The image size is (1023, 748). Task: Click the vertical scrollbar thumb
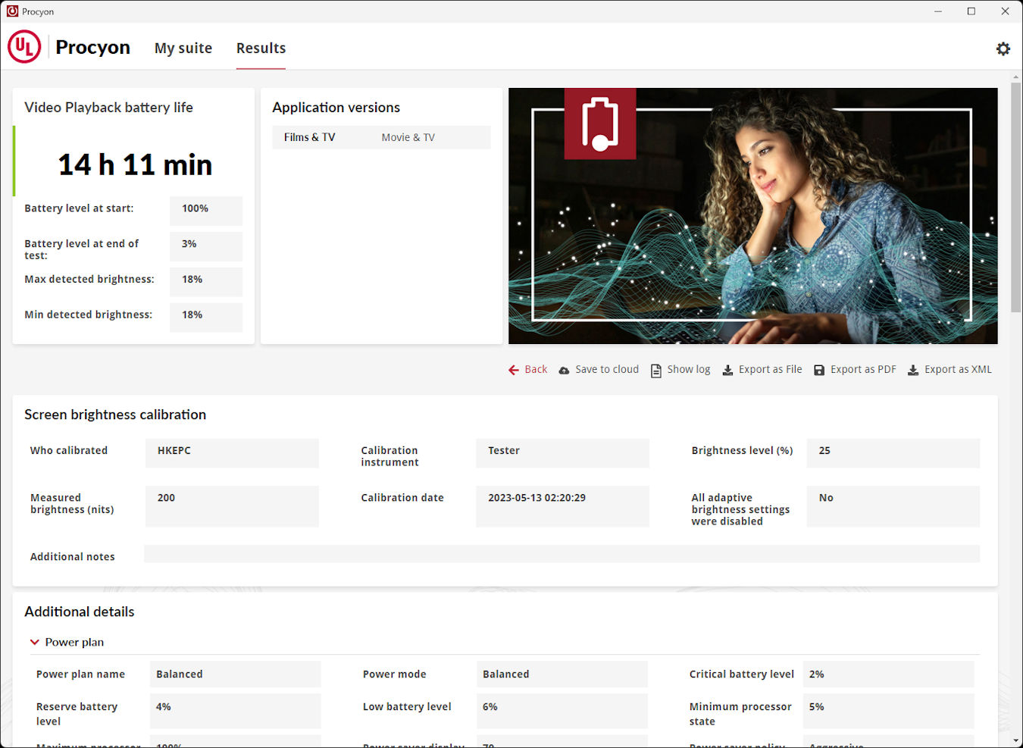[x=1015, y=197]
